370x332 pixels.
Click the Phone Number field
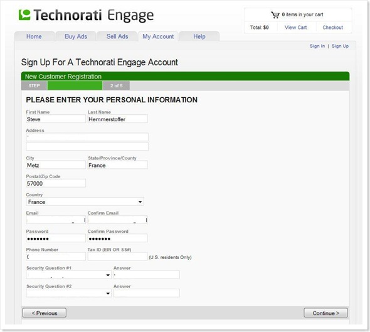(56, 257)
